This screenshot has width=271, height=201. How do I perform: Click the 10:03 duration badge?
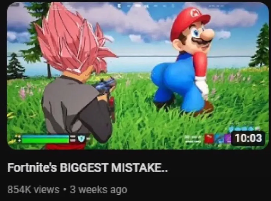248,138
